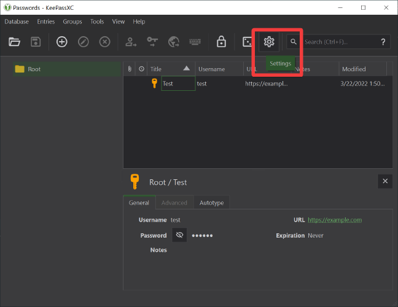Image resolution: width=398 pixels, height=307 pixels.
Task: Open the Password Generator dice icon
Action: pyautogui.click(x=248, y=42)
